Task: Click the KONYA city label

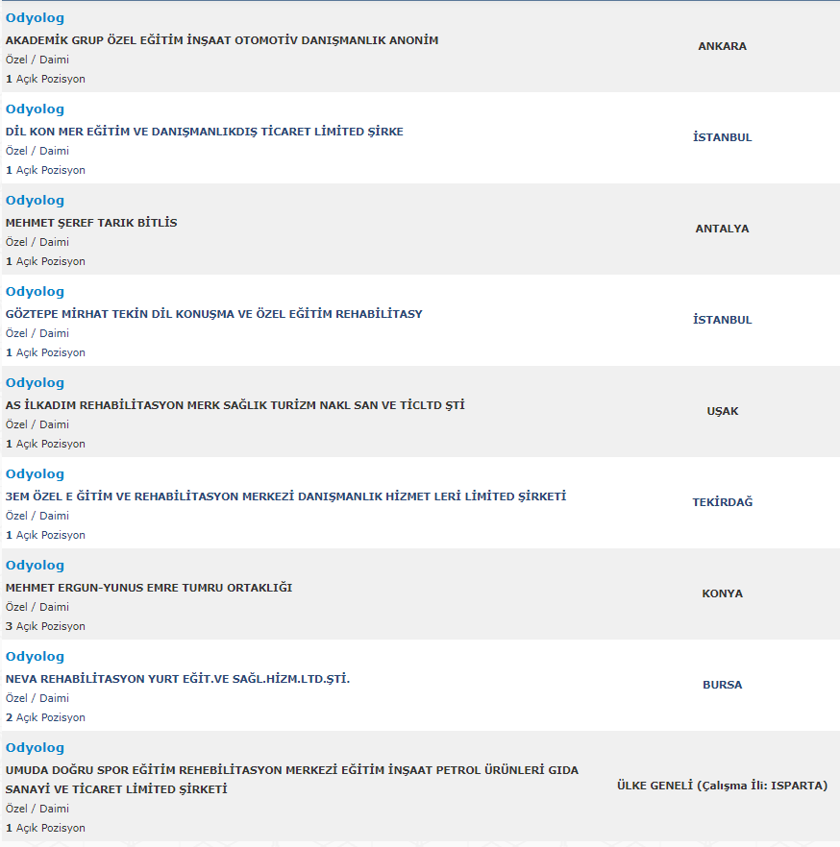Action: (722, 593)
